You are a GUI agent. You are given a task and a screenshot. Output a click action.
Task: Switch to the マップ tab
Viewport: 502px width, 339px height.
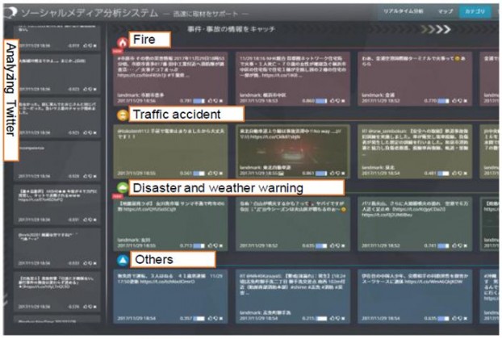click(x=446, y=11)
